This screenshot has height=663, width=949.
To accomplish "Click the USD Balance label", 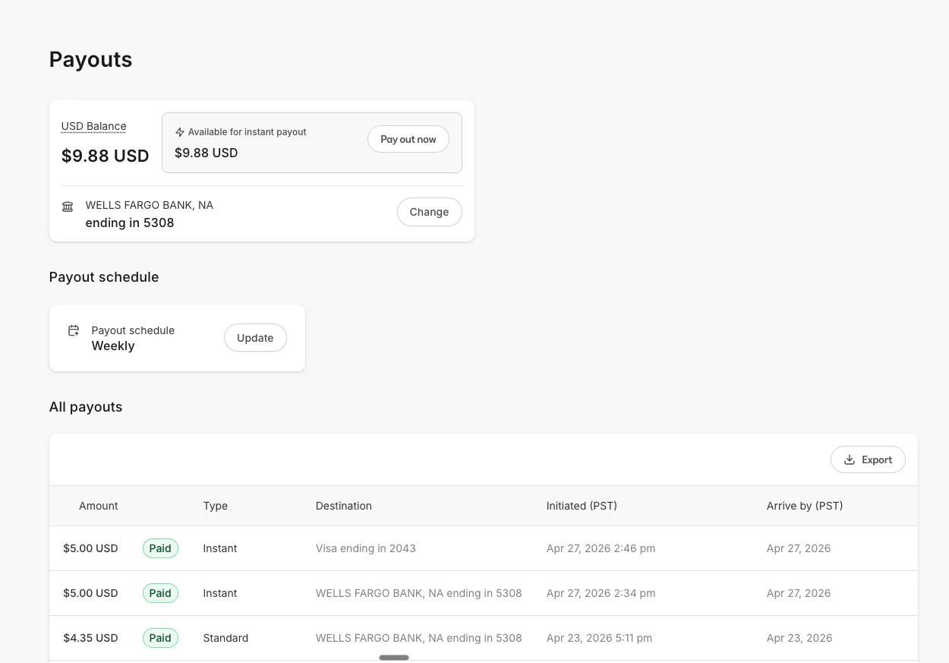I will tap(93, 126).
